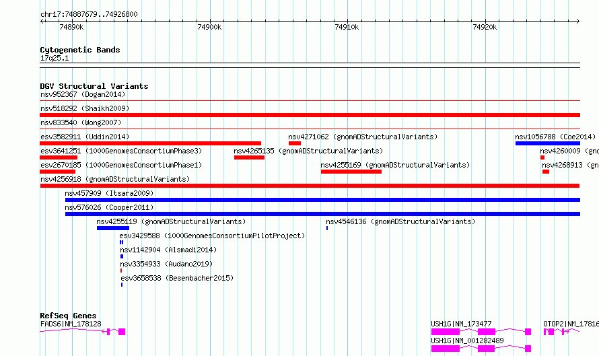Click the 74890k ruler tick label
Screen dimensions: 599x356
point(71,27)
